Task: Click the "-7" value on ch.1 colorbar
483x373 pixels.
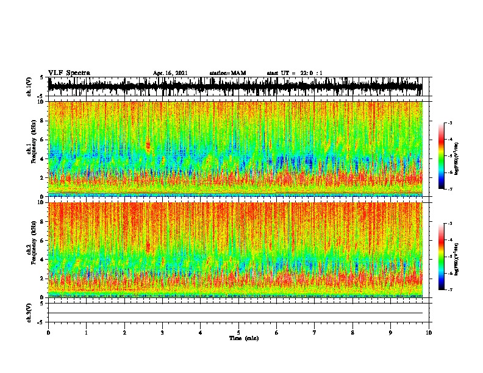Action: click(450, 189)
